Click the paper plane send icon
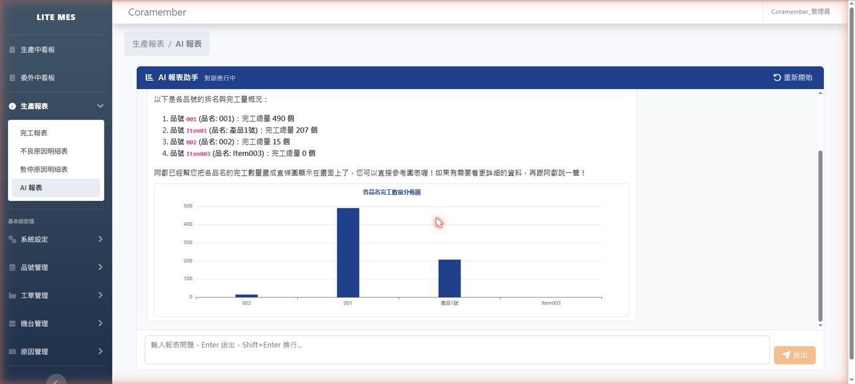The width and height of the screenshot is (855, 384). click(x=786, y=355)
